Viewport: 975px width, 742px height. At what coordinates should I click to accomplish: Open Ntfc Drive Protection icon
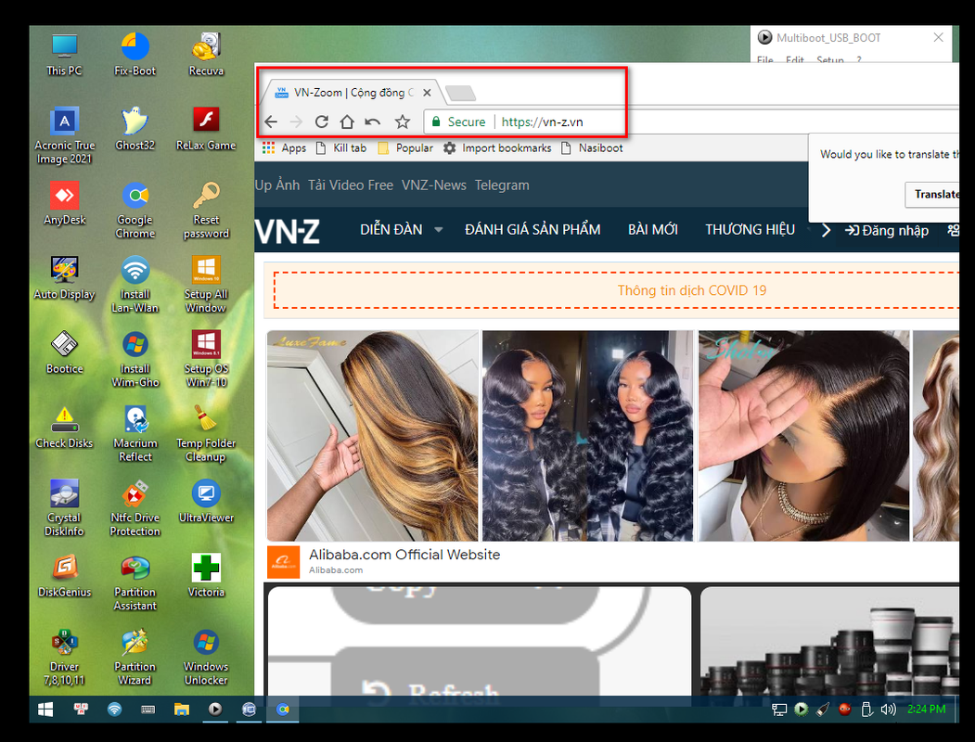pyautogui.click(x=135, y=509)
